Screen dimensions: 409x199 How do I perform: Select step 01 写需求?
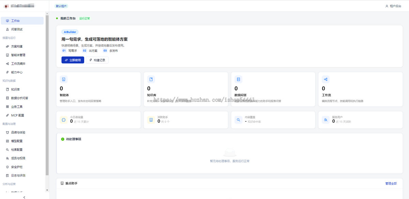click(x=69, y=50)
